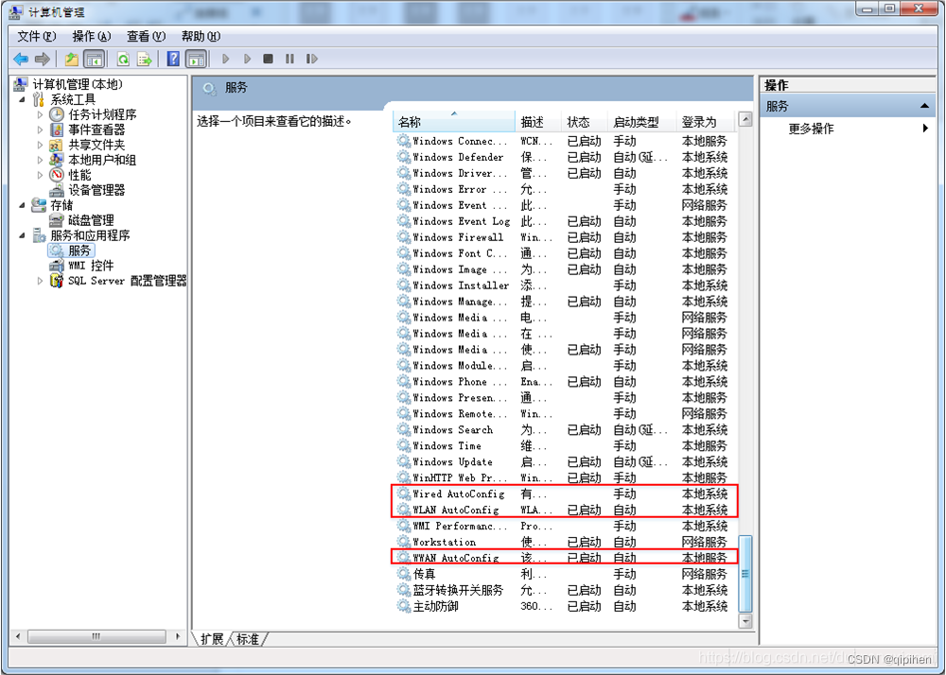The image size is (946, 675).
Task: Click the tree pane horizontal scrollbar thumb
Action: [x=96, y=636]
